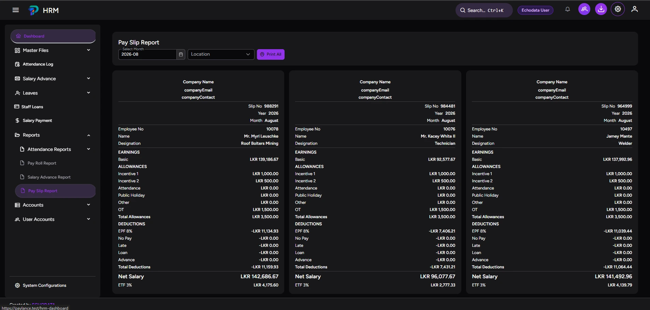Screen dimensions: 650x310
Task: Click the Attendance Log icon
Action: (17, 64)
